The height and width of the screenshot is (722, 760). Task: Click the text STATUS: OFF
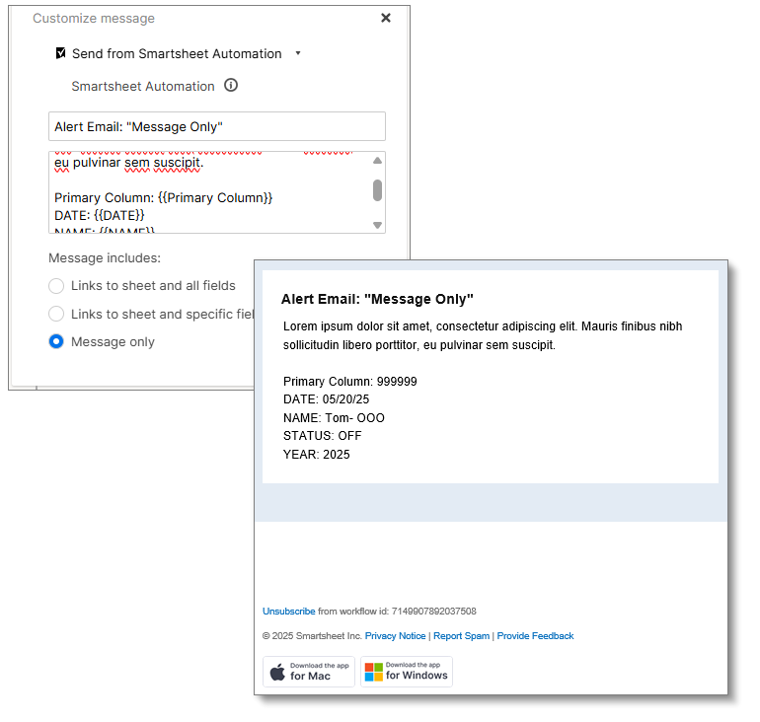tap(323, 436)
